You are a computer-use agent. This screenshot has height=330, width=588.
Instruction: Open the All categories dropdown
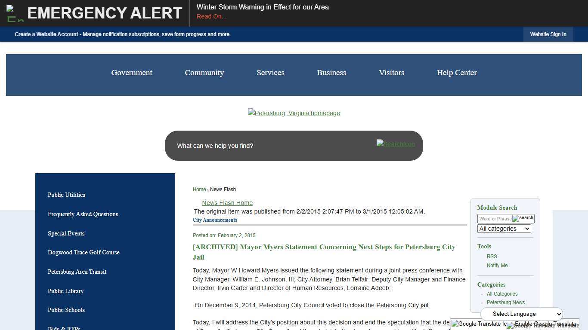(x=504, y=229)
